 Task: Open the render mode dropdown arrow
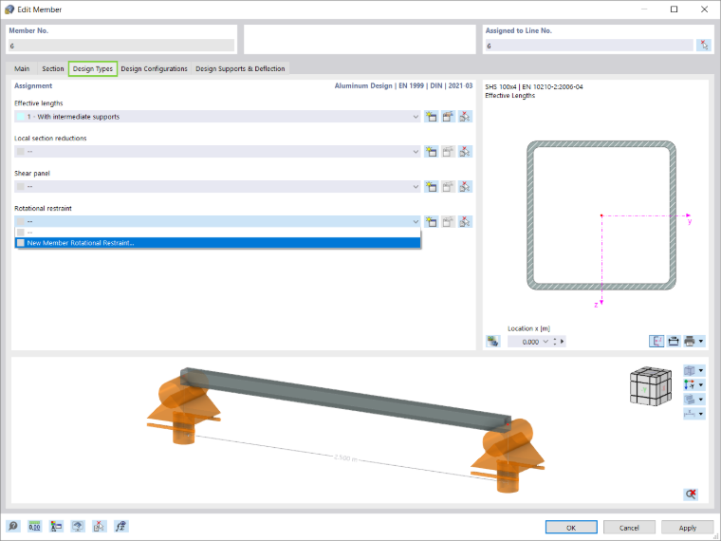click(701, 400)
